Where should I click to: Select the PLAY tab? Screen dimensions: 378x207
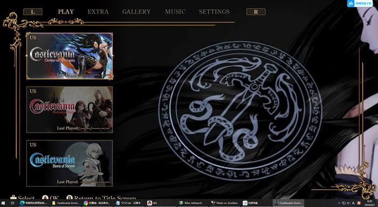(66, 12)
